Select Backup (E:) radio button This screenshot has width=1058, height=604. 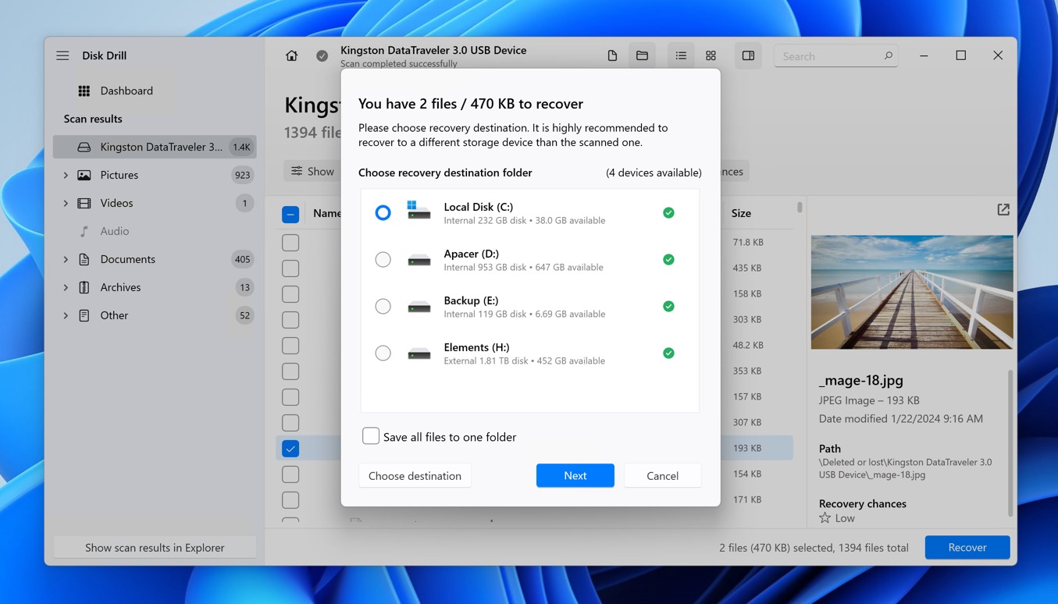(383, 306)
